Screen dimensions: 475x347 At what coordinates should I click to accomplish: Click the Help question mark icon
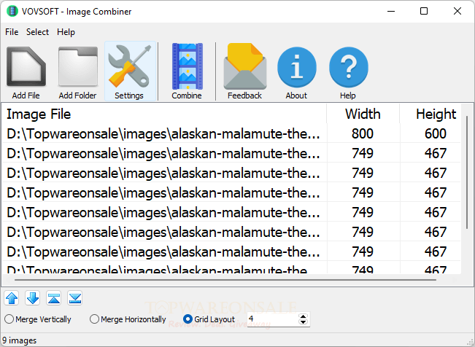click(x=348, y=71)
